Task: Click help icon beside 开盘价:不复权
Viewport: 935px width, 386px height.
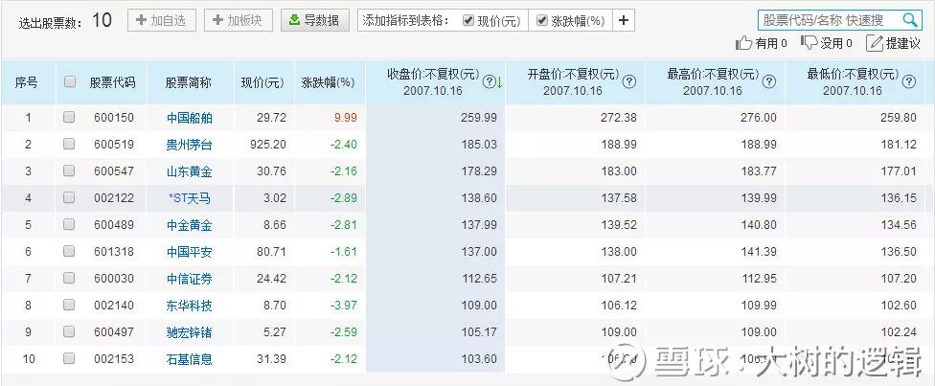Action: 629,81
